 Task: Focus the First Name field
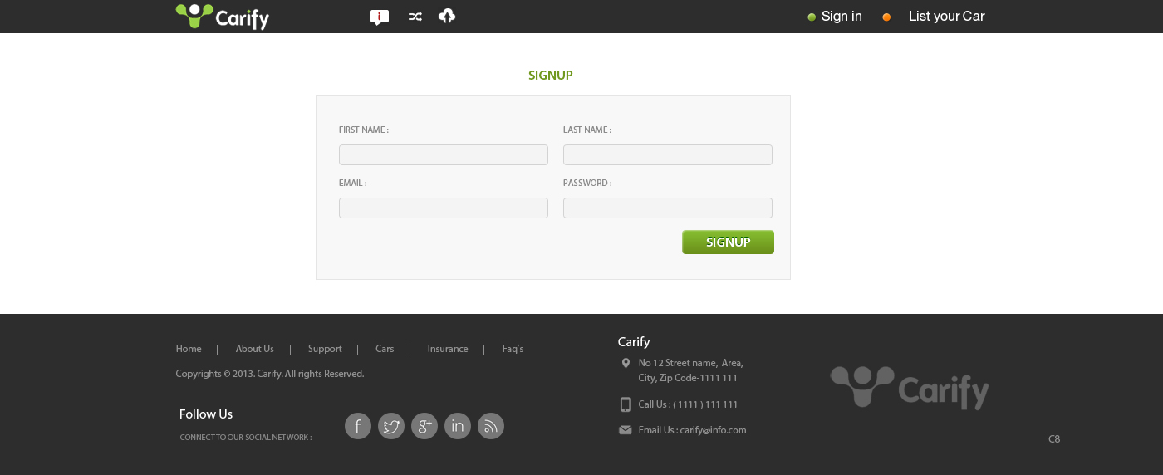point(444,155)
